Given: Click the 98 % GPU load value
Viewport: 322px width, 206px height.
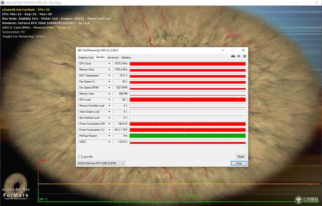Looking at the screenshot, I should pos(121,100).
